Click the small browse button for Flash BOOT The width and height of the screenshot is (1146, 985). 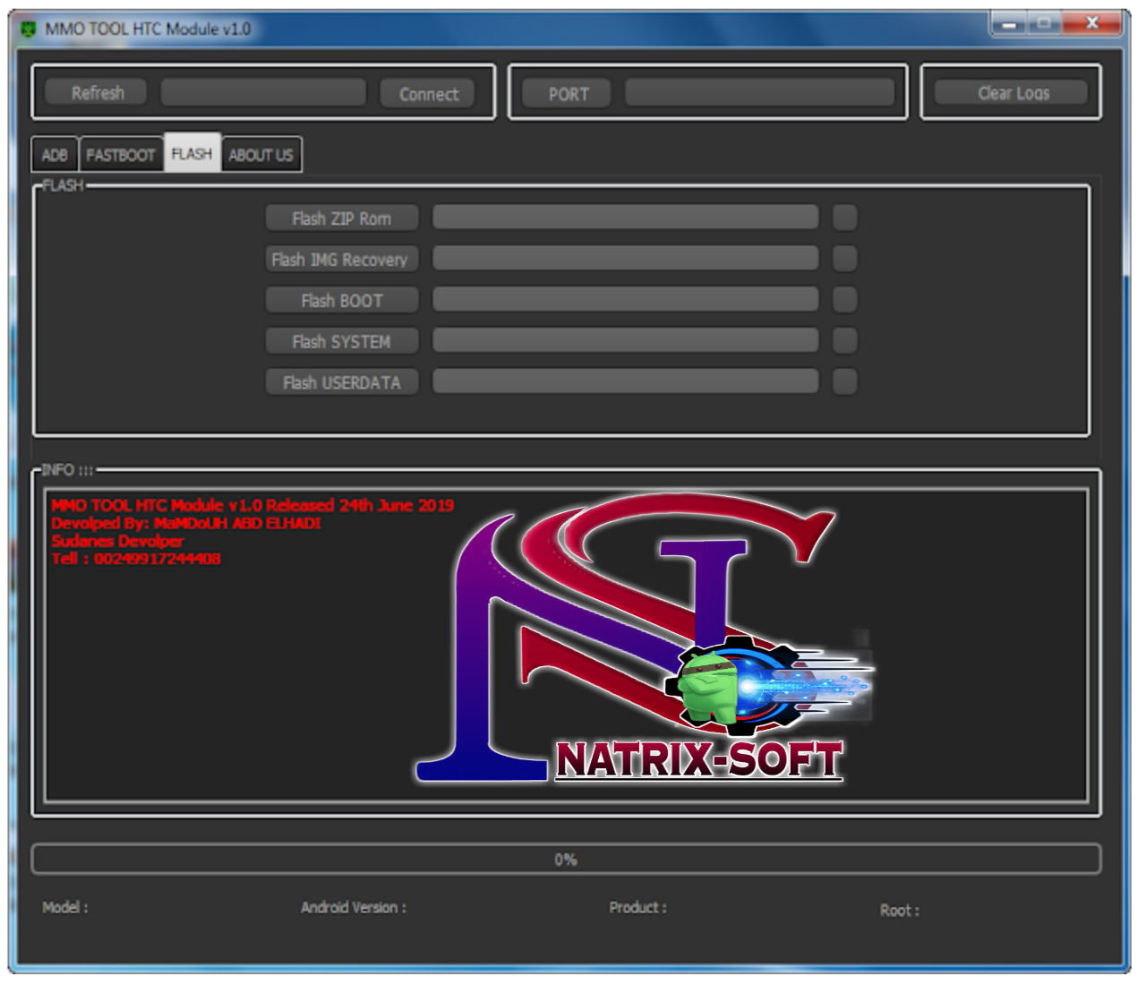(x=845, y=300)
